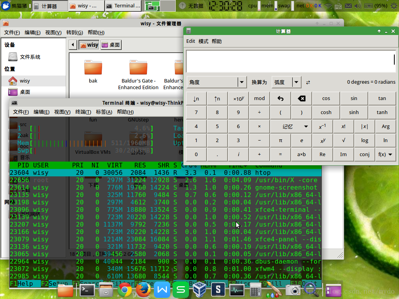The width and height of the screenshot is (399, 299).
Task: Click the keyboard input method tray icon
Action: pos(338,6)
